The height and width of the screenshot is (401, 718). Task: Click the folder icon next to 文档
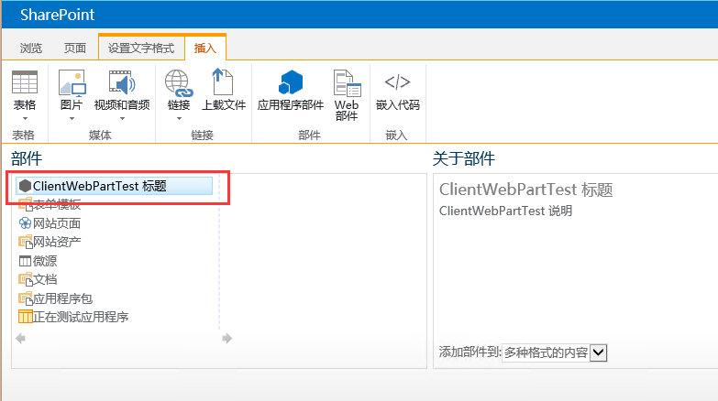tap(25, 279)
